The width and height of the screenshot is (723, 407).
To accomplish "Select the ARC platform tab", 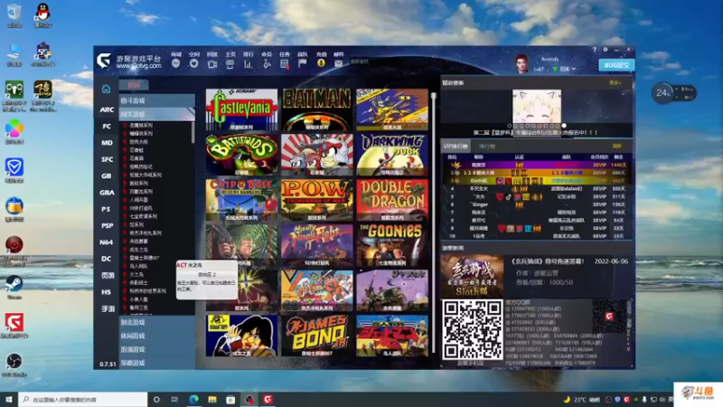I will [107, 109].
